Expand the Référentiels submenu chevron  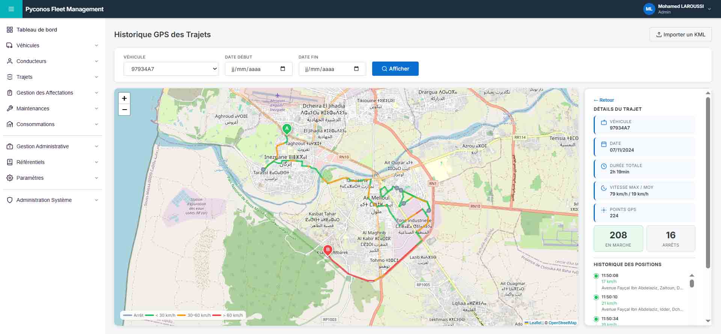(x=97, y=162)
